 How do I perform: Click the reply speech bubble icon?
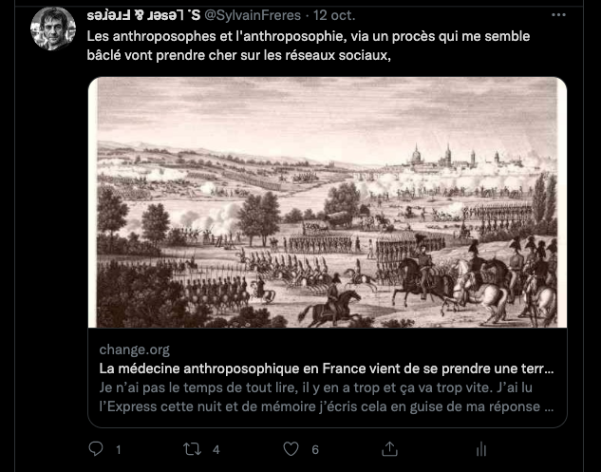(96, 448)
